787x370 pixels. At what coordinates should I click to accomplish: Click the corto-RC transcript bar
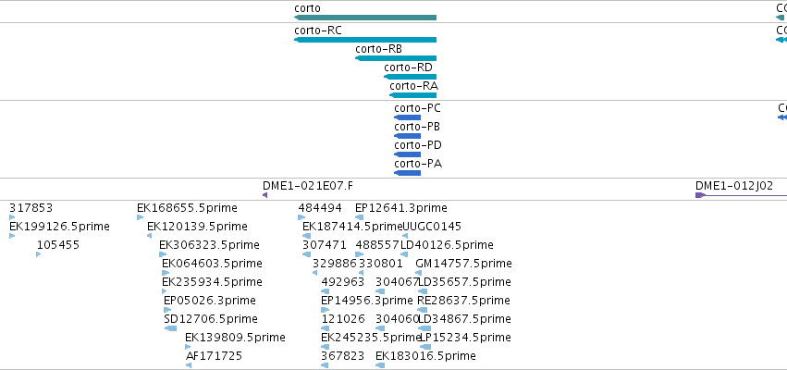pos(365,40)
